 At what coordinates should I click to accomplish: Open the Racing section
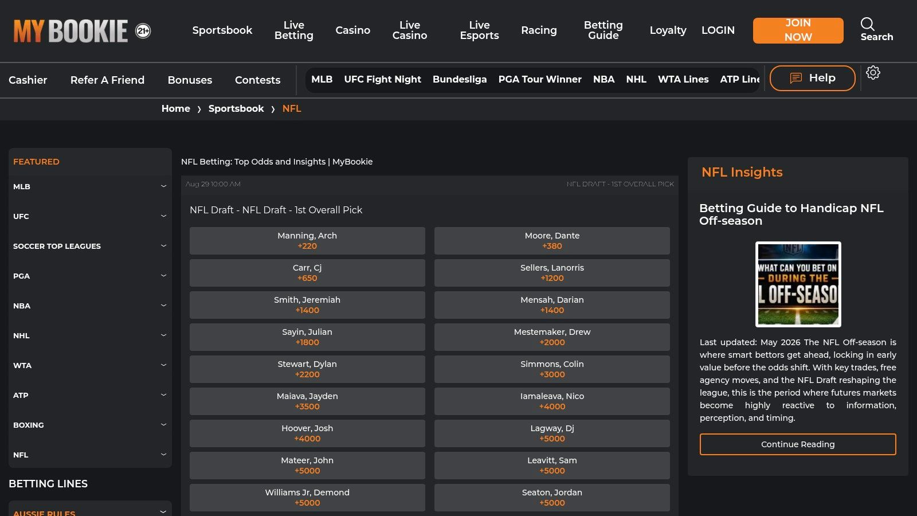click(x=539, y=30)
